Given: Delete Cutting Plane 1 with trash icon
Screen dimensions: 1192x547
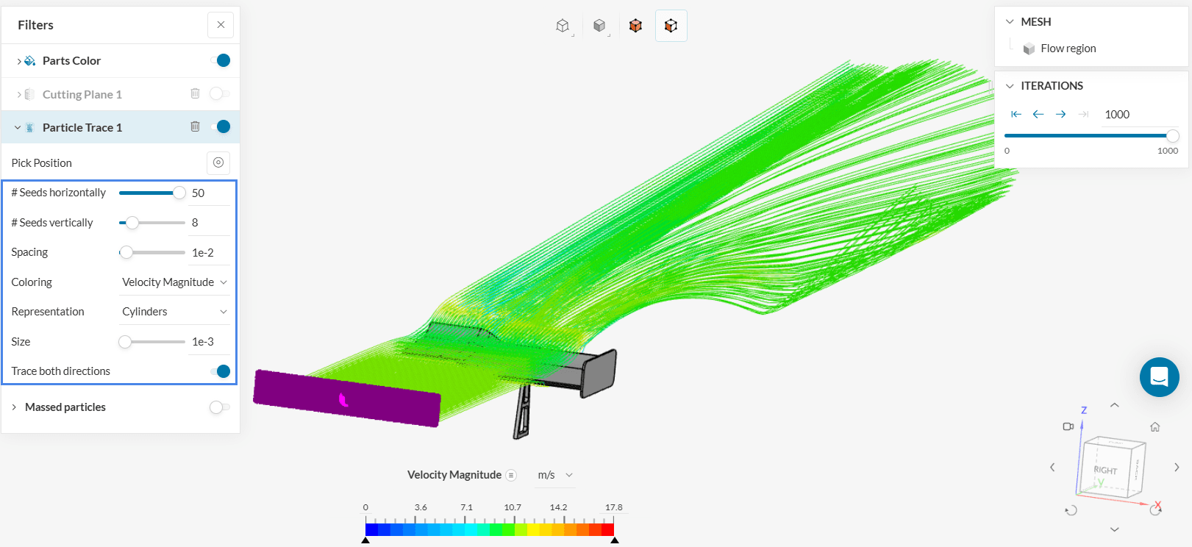Looking at the screenshot, I should (x=195, y=93).
